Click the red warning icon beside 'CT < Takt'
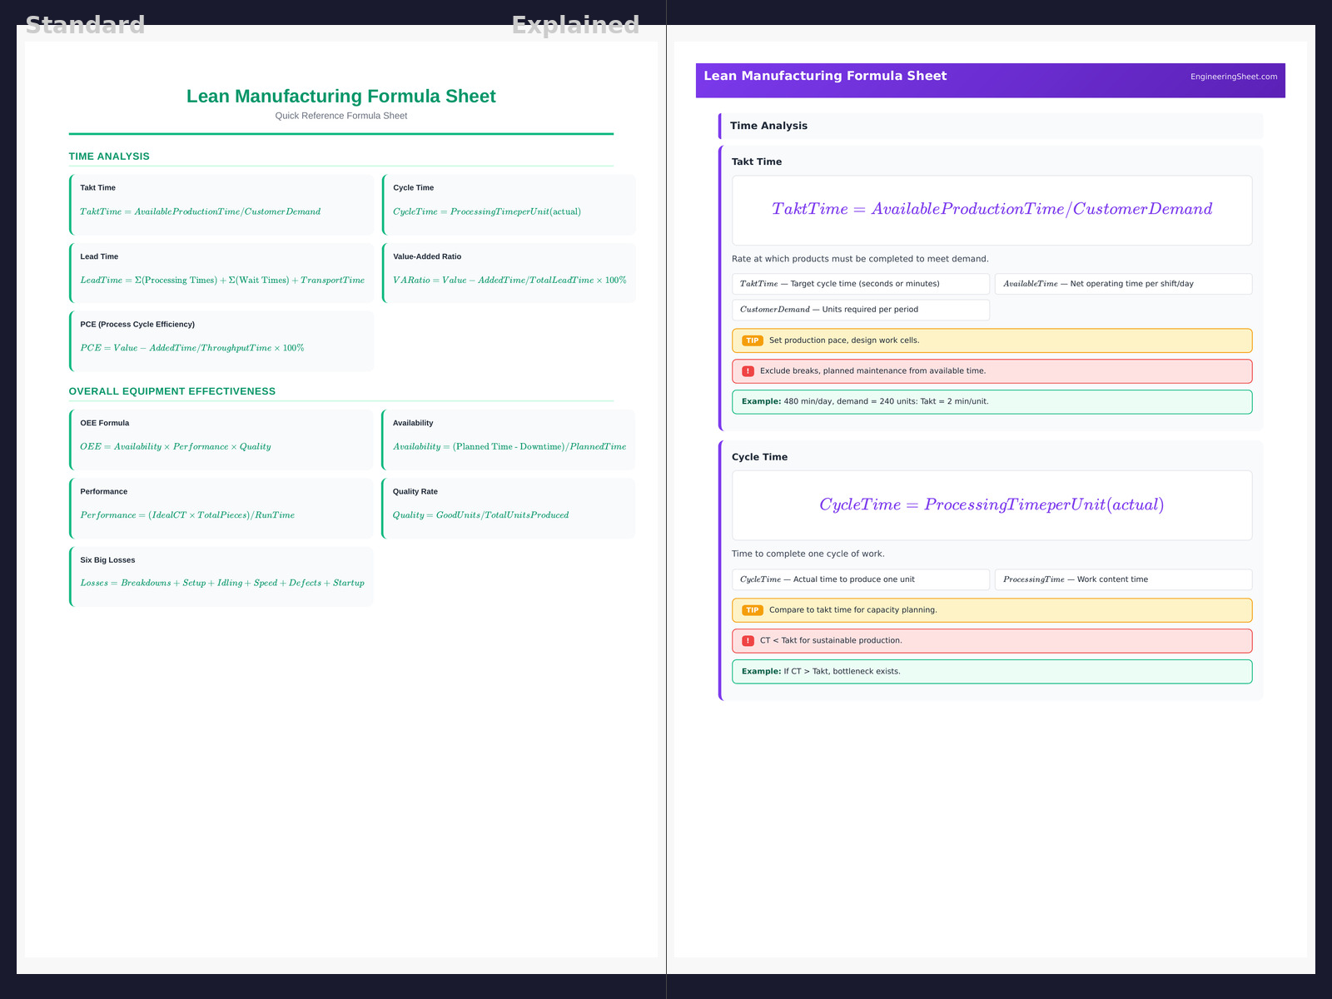 pyautogui.click(x=748, y=641)
